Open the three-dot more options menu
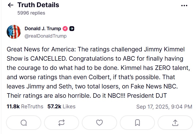 184,5
